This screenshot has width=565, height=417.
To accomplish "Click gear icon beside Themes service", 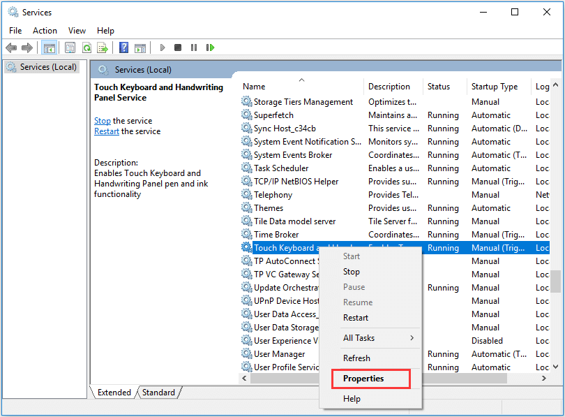I will click(x=246, y=207).
